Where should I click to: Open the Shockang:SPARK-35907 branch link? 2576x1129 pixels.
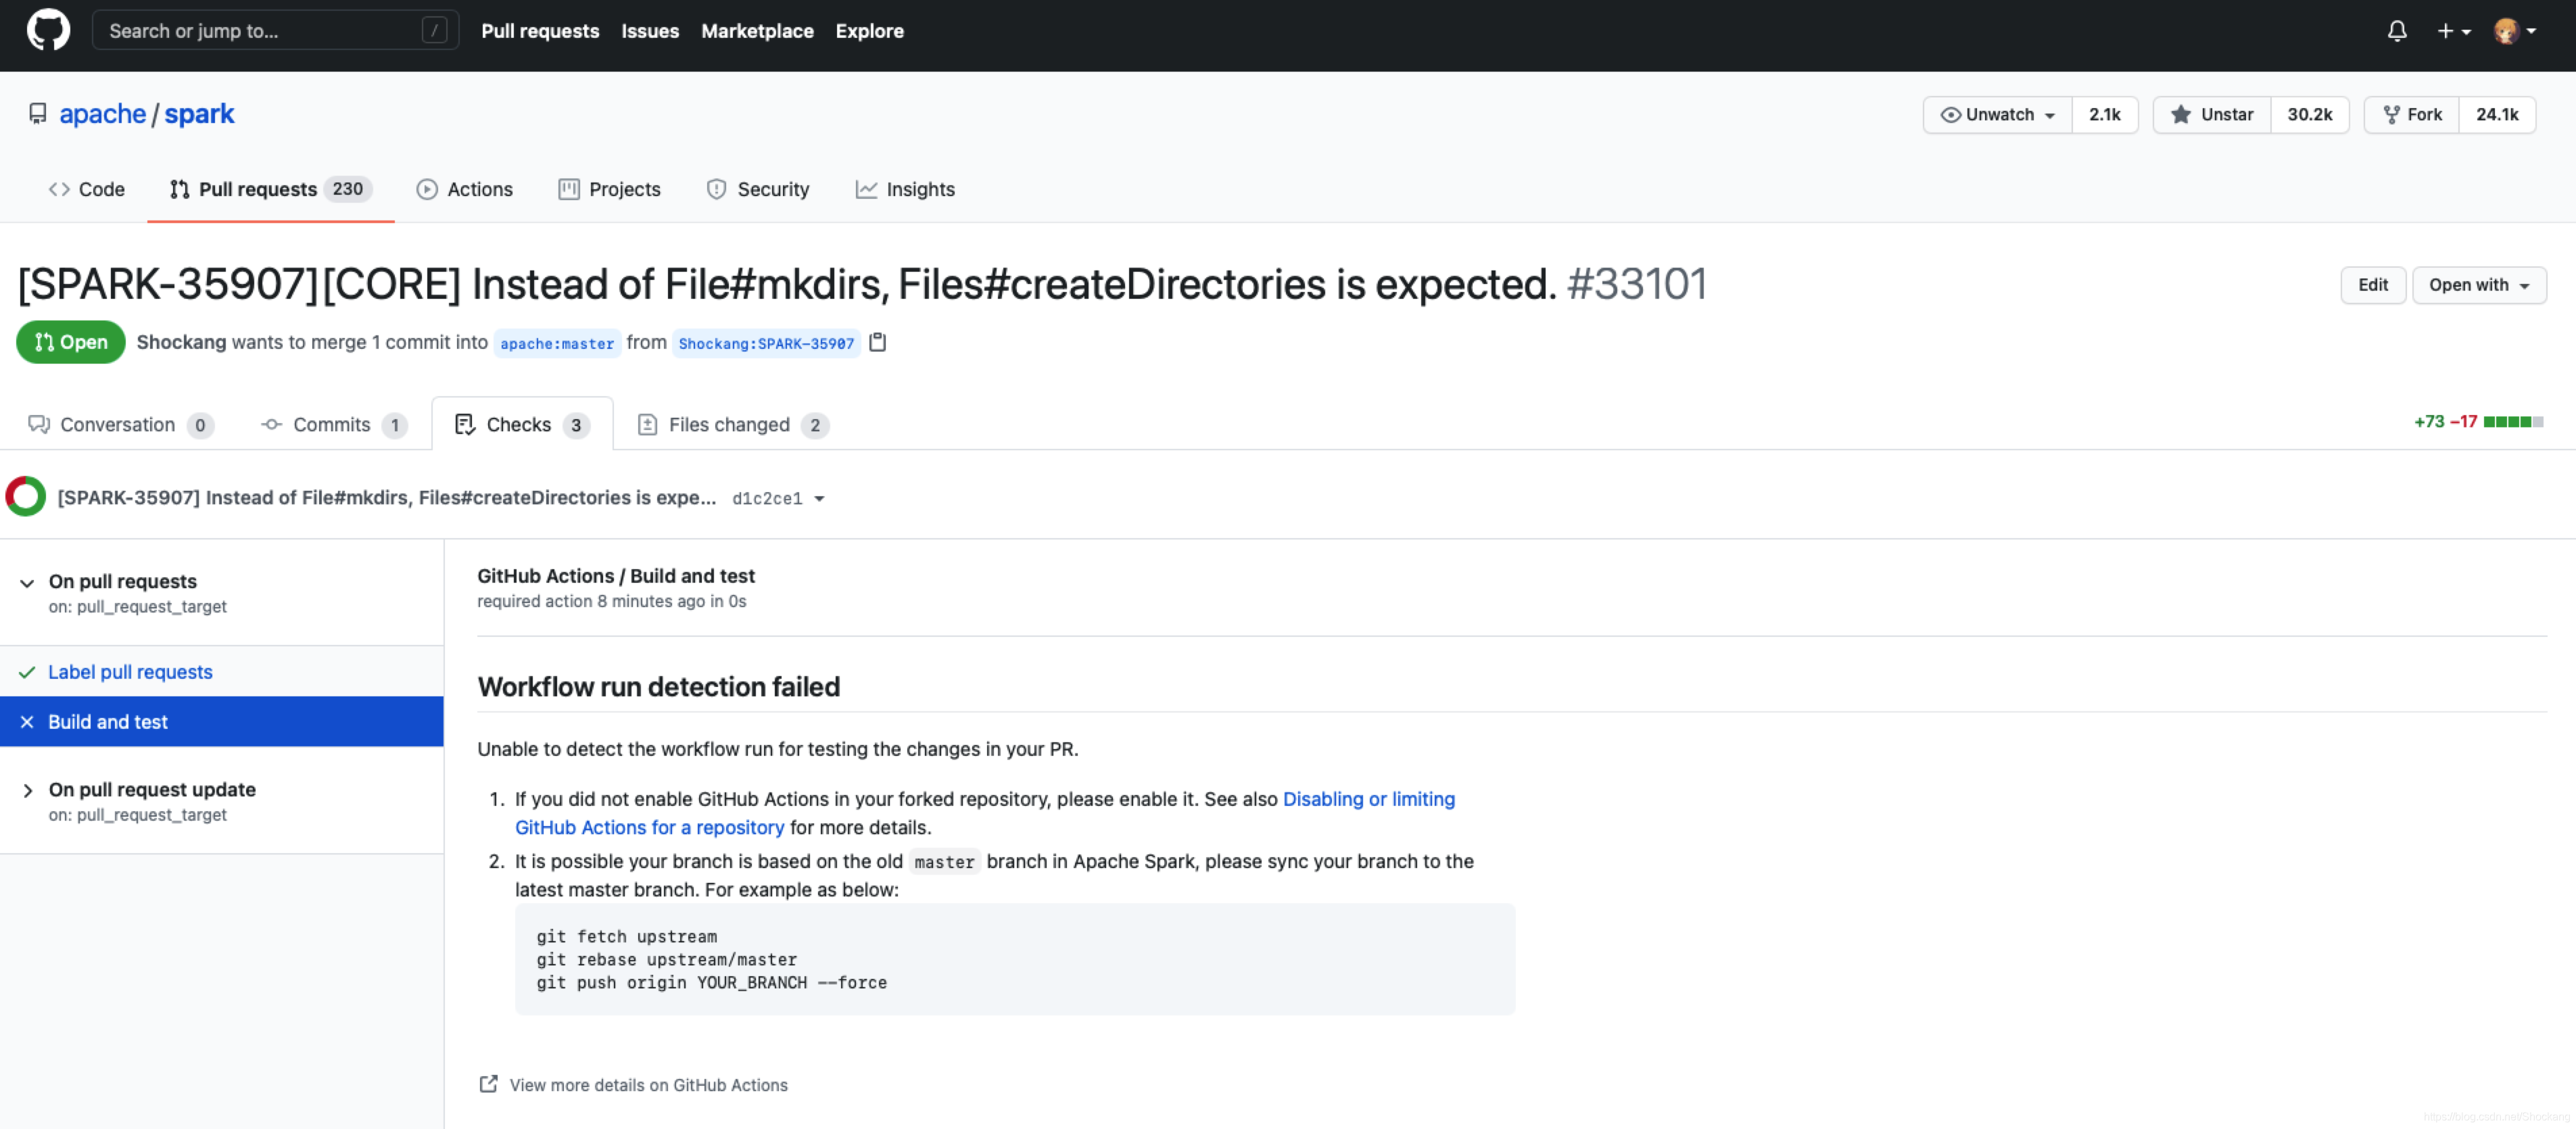(x=766, y=343)
